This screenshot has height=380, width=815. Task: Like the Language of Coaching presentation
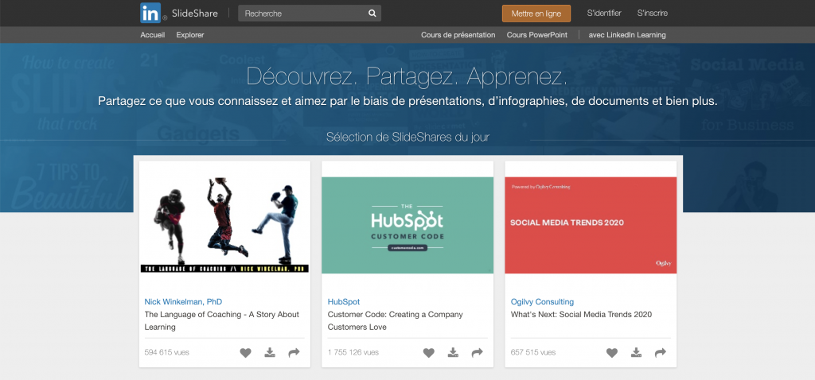point(246,352)
